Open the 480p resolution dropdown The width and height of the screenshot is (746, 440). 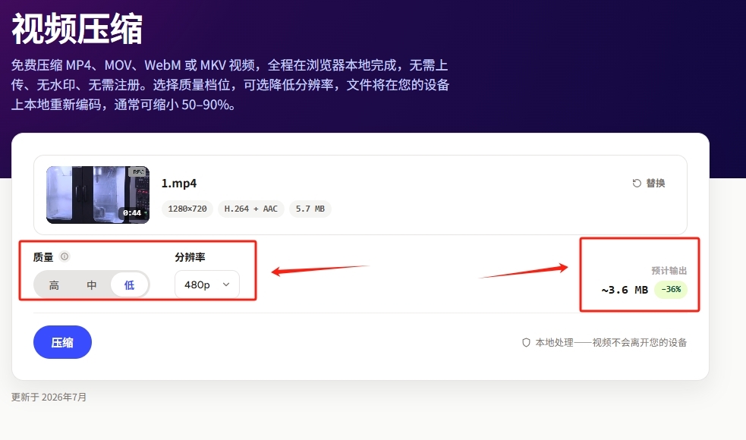pos(207,284)
